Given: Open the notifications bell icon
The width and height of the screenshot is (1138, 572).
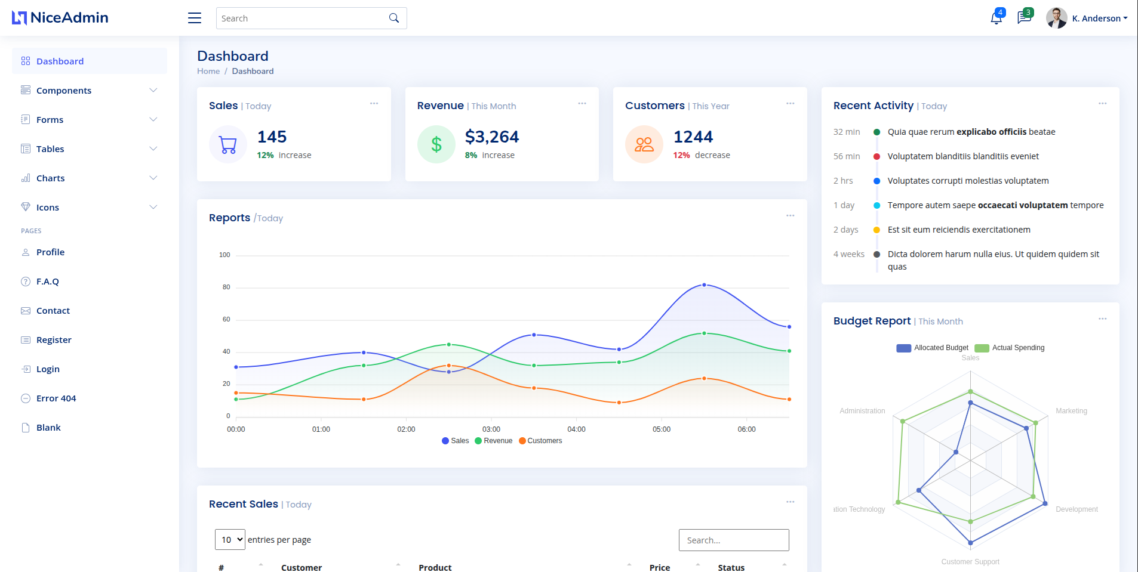Looking at the screenshot, I should tap(996, 18).
